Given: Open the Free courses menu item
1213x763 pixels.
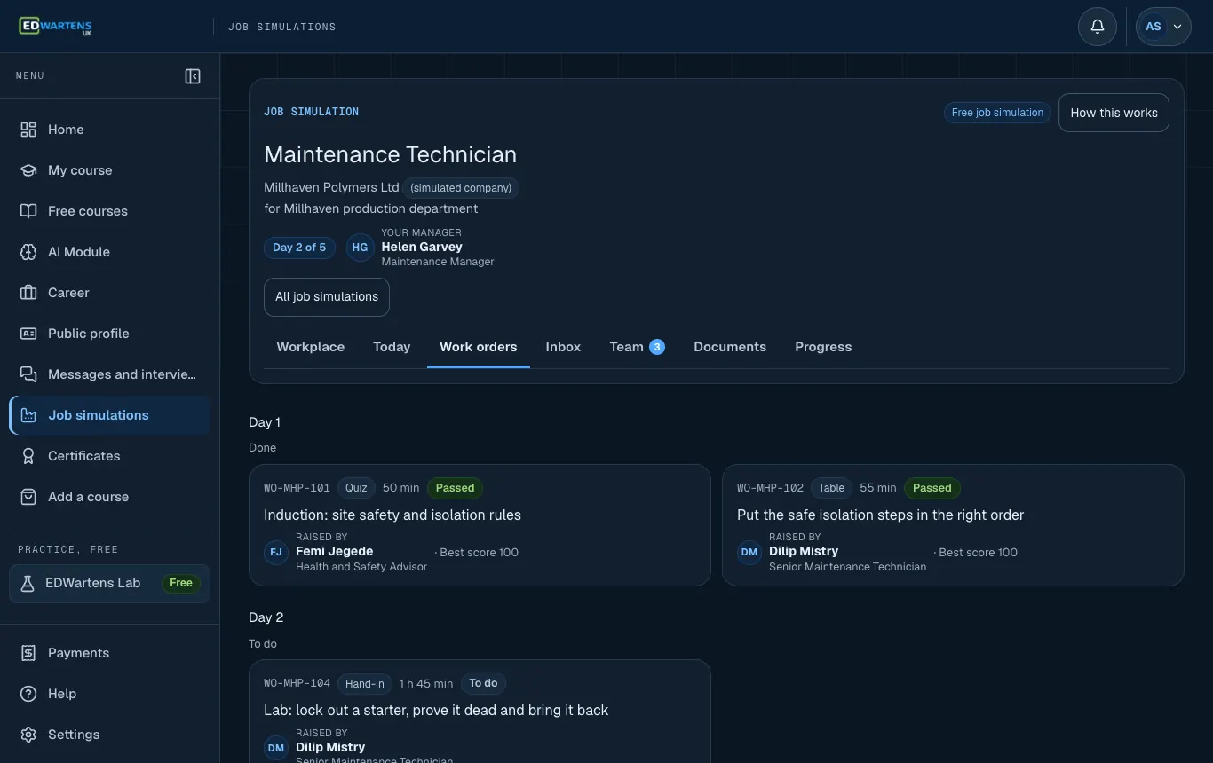Looking at the screenshot, I should tap(110, 211).
